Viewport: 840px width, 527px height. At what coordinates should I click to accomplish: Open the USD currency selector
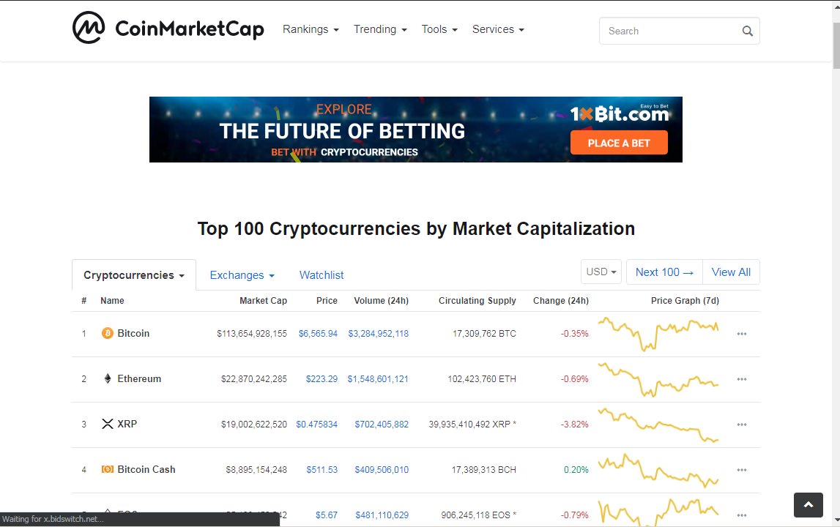coord(601,272)
